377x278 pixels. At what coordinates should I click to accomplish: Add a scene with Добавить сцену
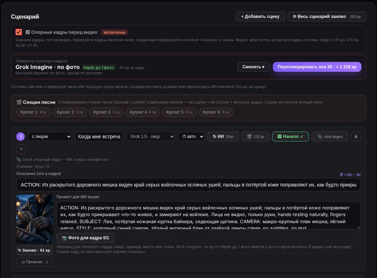coord(260,17)
